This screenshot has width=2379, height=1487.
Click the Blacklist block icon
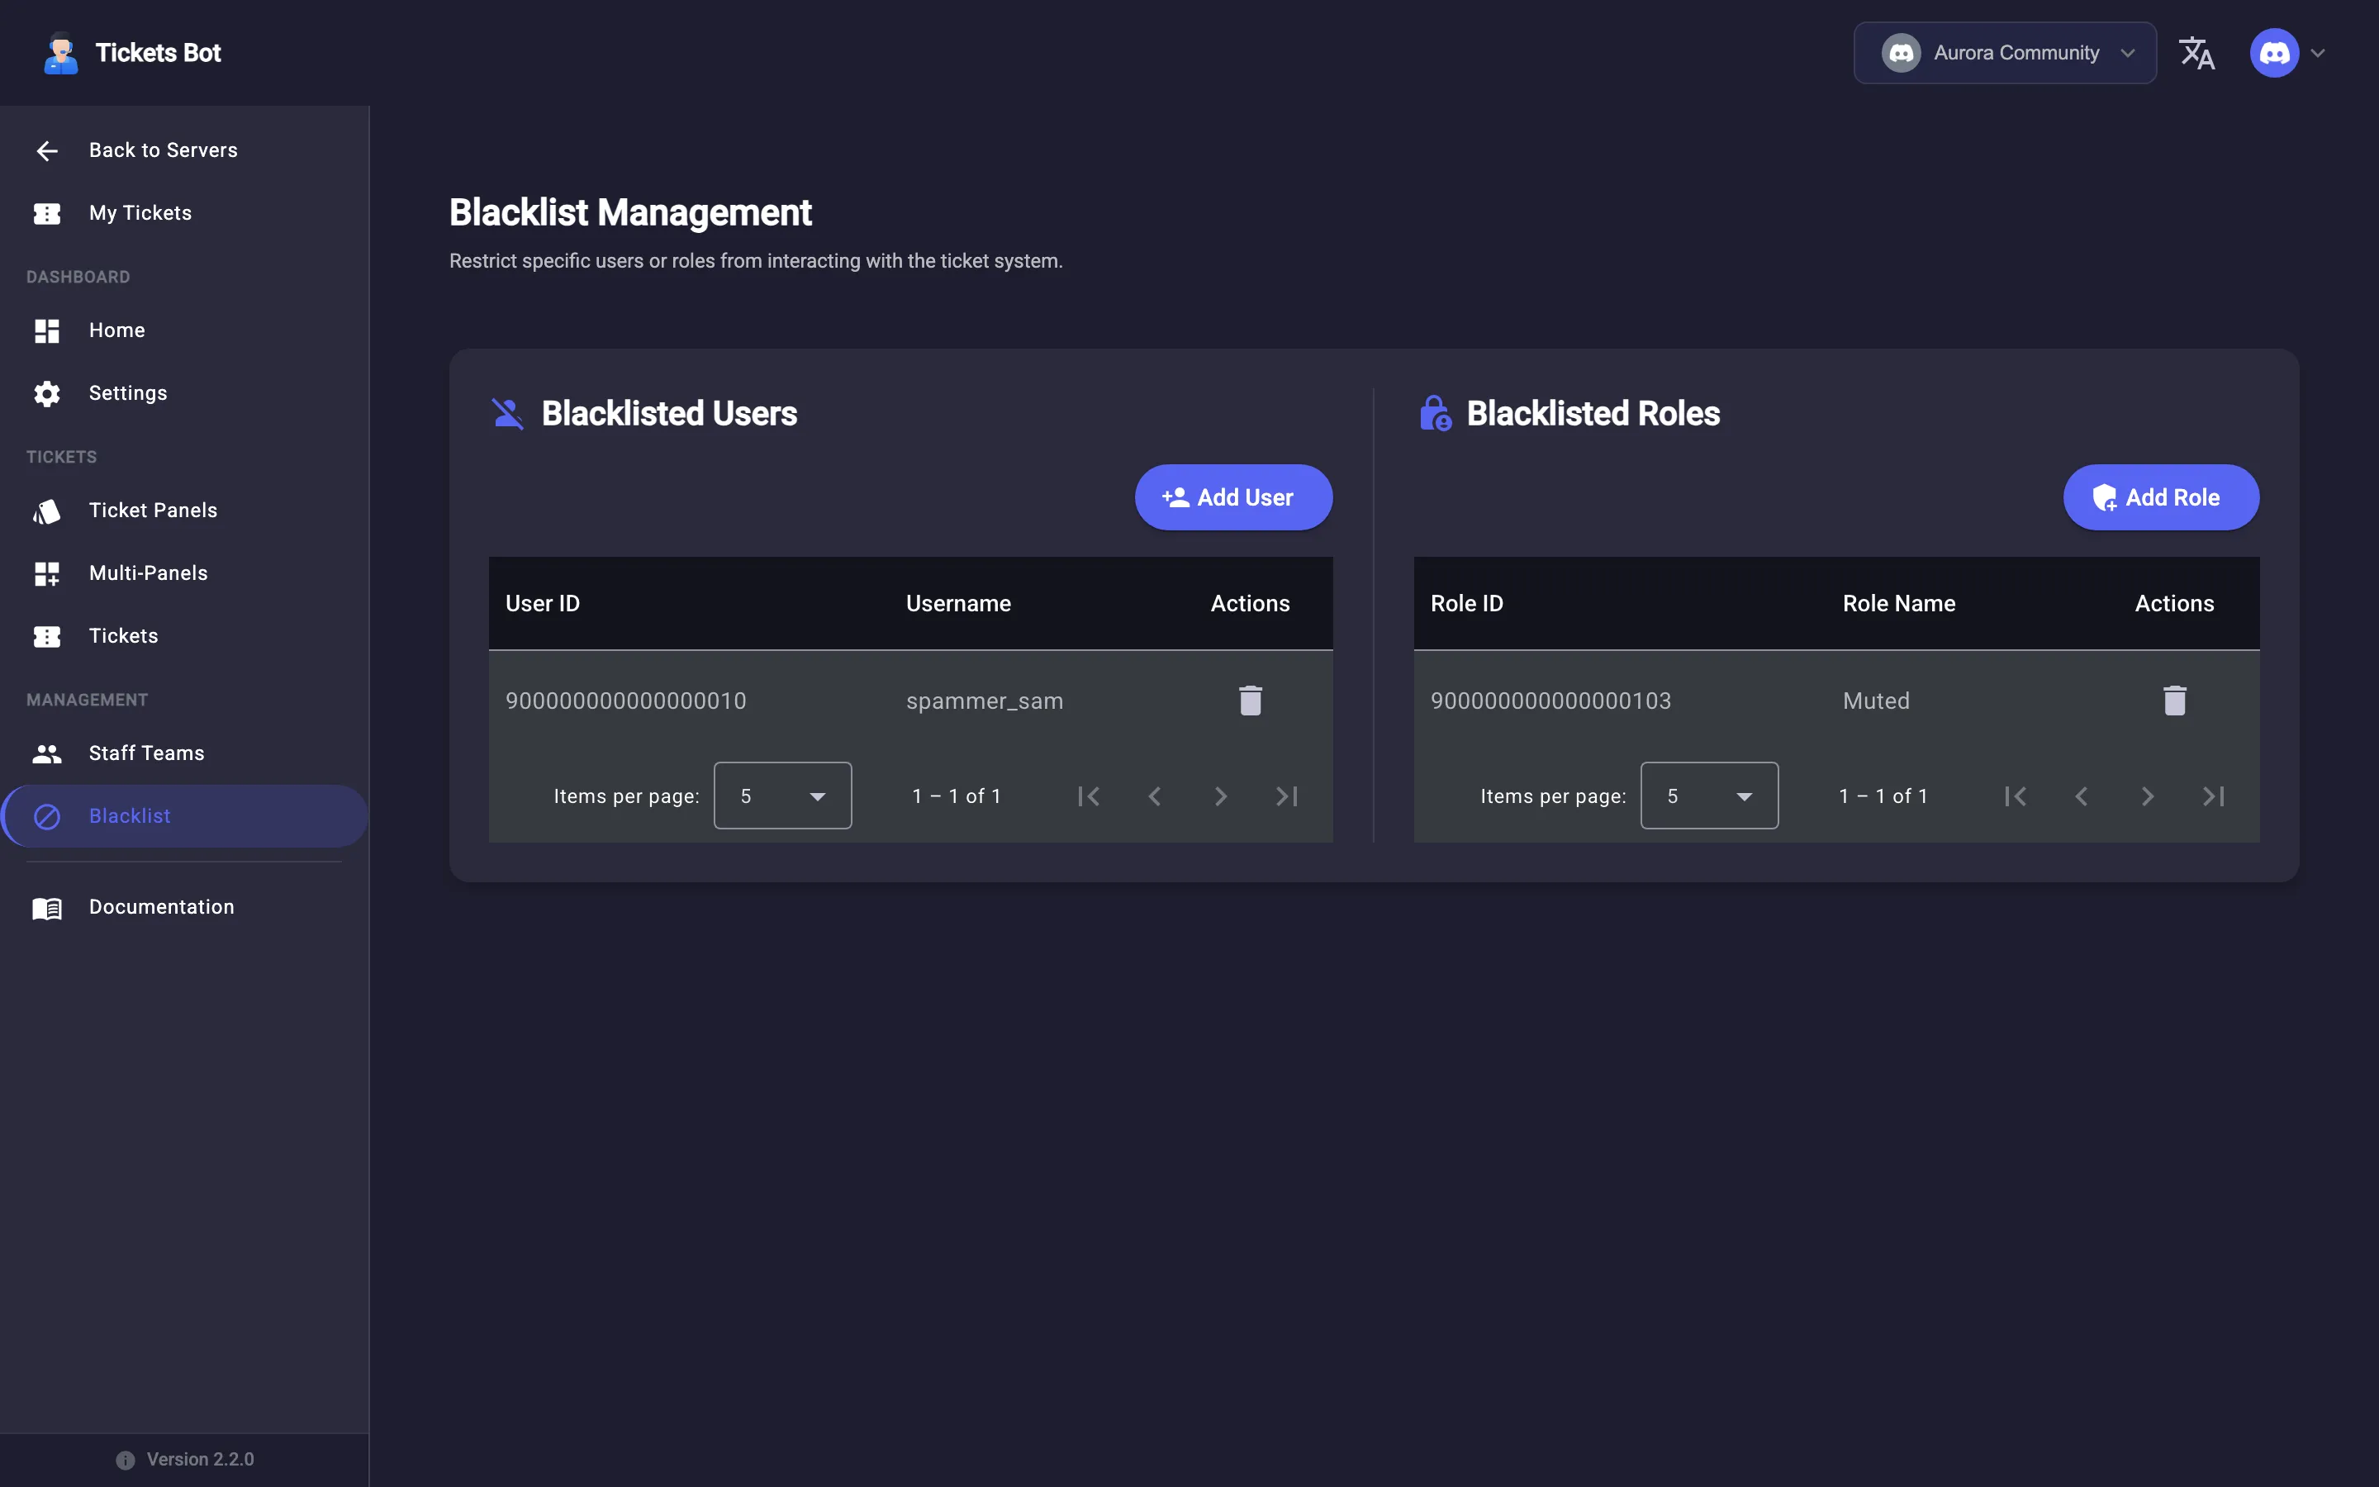47,816
